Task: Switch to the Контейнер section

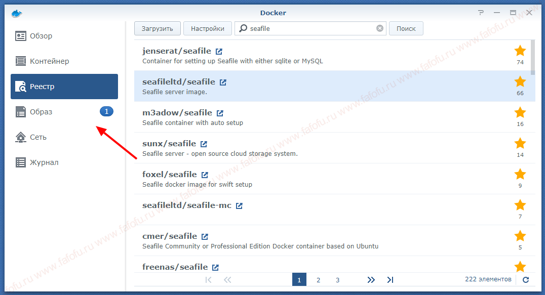Action: [x=64, y=61]
